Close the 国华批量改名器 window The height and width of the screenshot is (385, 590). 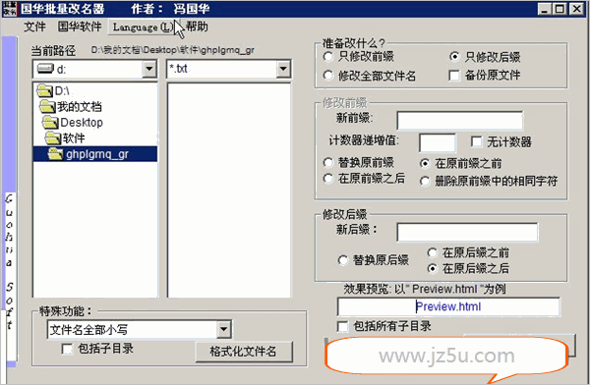[576, 9]
